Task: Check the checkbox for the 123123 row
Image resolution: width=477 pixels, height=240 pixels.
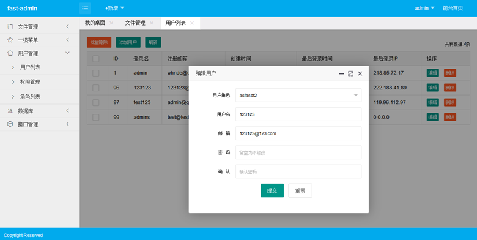Action: click(x=96, y=88)
